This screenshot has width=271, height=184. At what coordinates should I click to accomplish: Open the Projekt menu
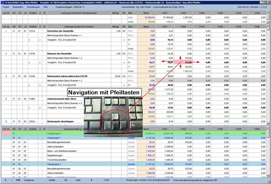6,7
